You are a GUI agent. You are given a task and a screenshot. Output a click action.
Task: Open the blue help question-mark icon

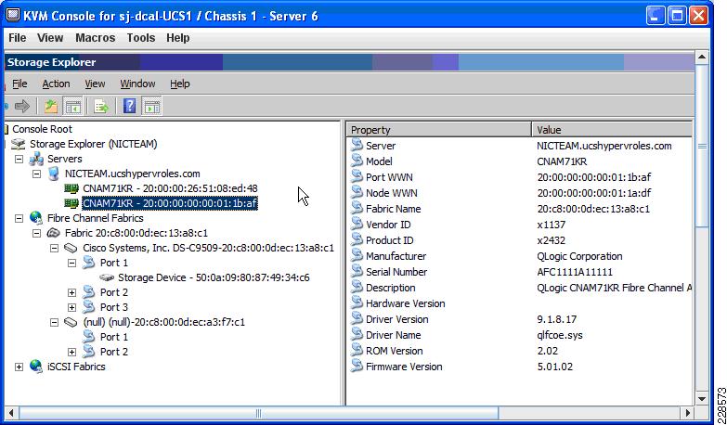[129, 106]
